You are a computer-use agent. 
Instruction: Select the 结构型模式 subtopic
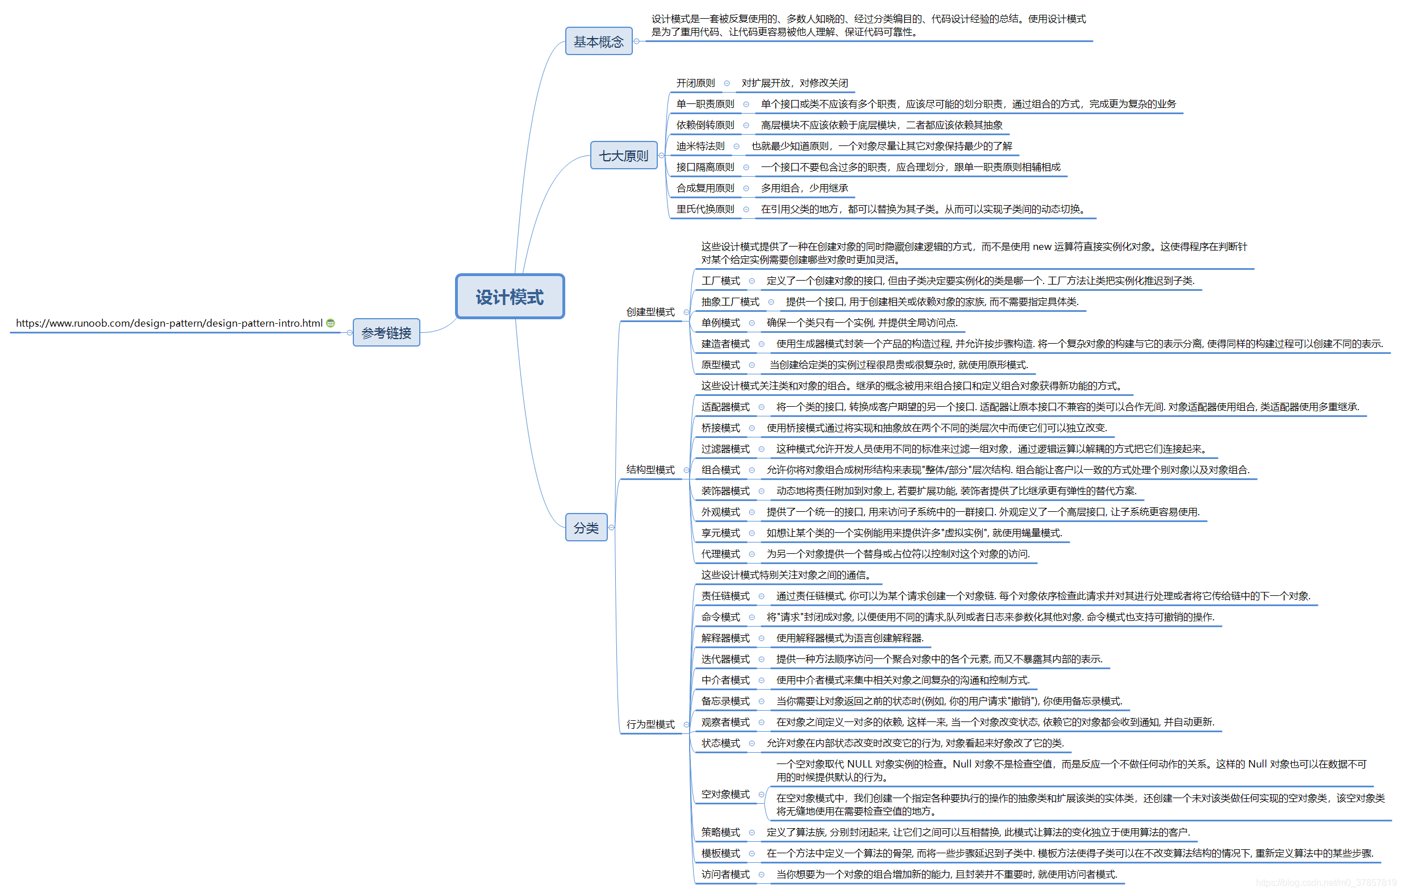(650, 470)
